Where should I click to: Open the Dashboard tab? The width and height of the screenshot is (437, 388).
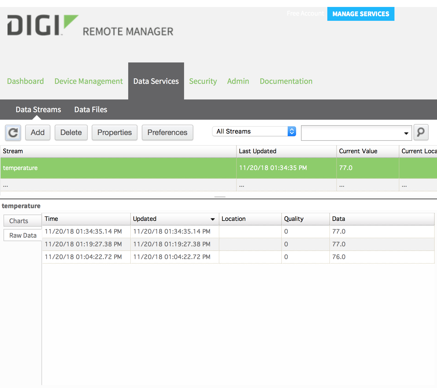(x=25, y=81)
